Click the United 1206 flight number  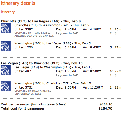(24, 47)
